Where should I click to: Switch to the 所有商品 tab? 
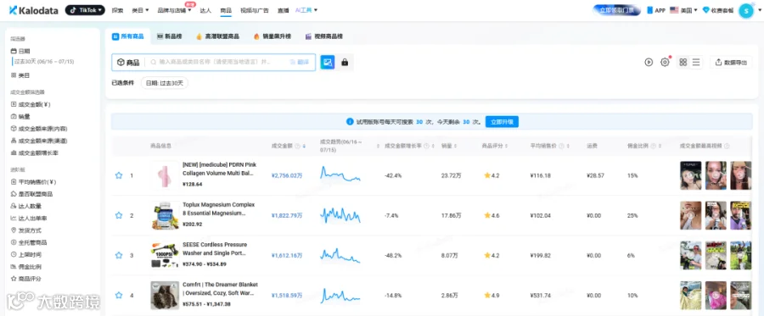(128, 36)
